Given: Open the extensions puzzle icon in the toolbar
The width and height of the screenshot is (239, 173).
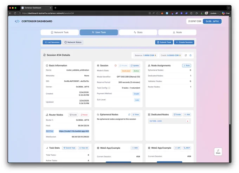Looking at the screenshot, I should (191, 13).
